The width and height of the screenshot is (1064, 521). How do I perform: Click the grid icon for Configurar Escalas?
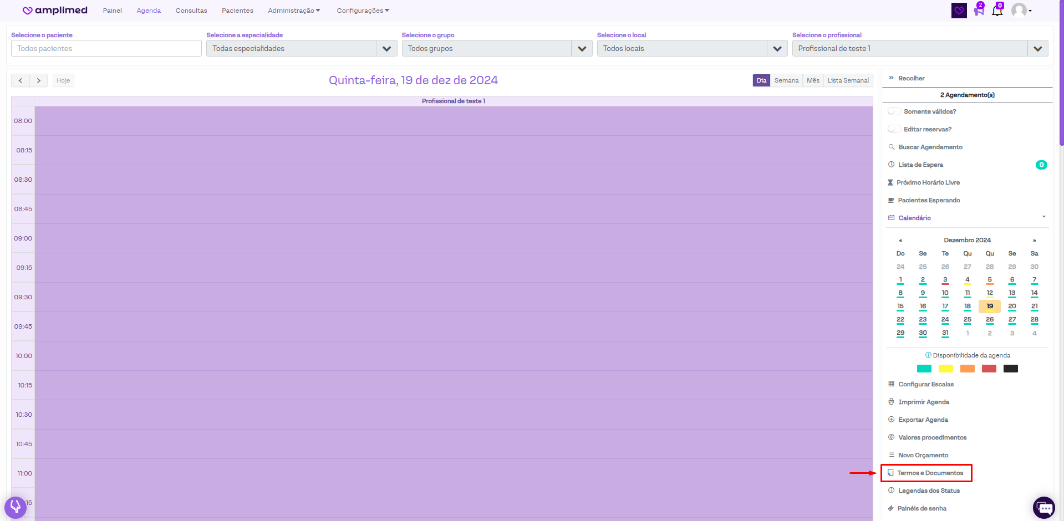coord(891,384)
